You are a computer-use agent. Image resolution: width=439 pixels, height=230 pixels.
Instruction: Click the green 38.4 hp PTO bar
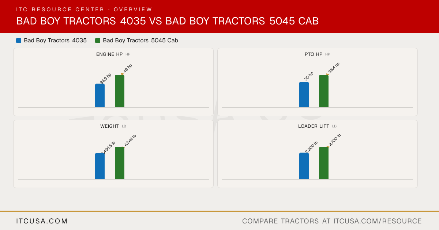pyautogui.click(x=324, y=91)
